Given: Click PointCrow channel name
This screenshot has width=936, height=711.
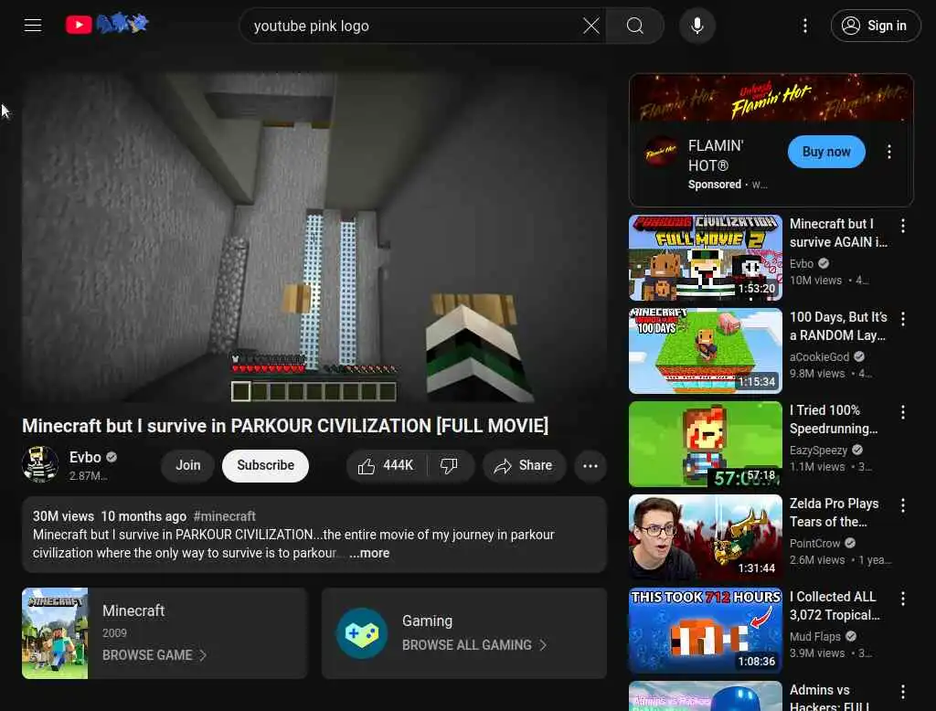Looking at the screenshot, I should pos(814,543).
